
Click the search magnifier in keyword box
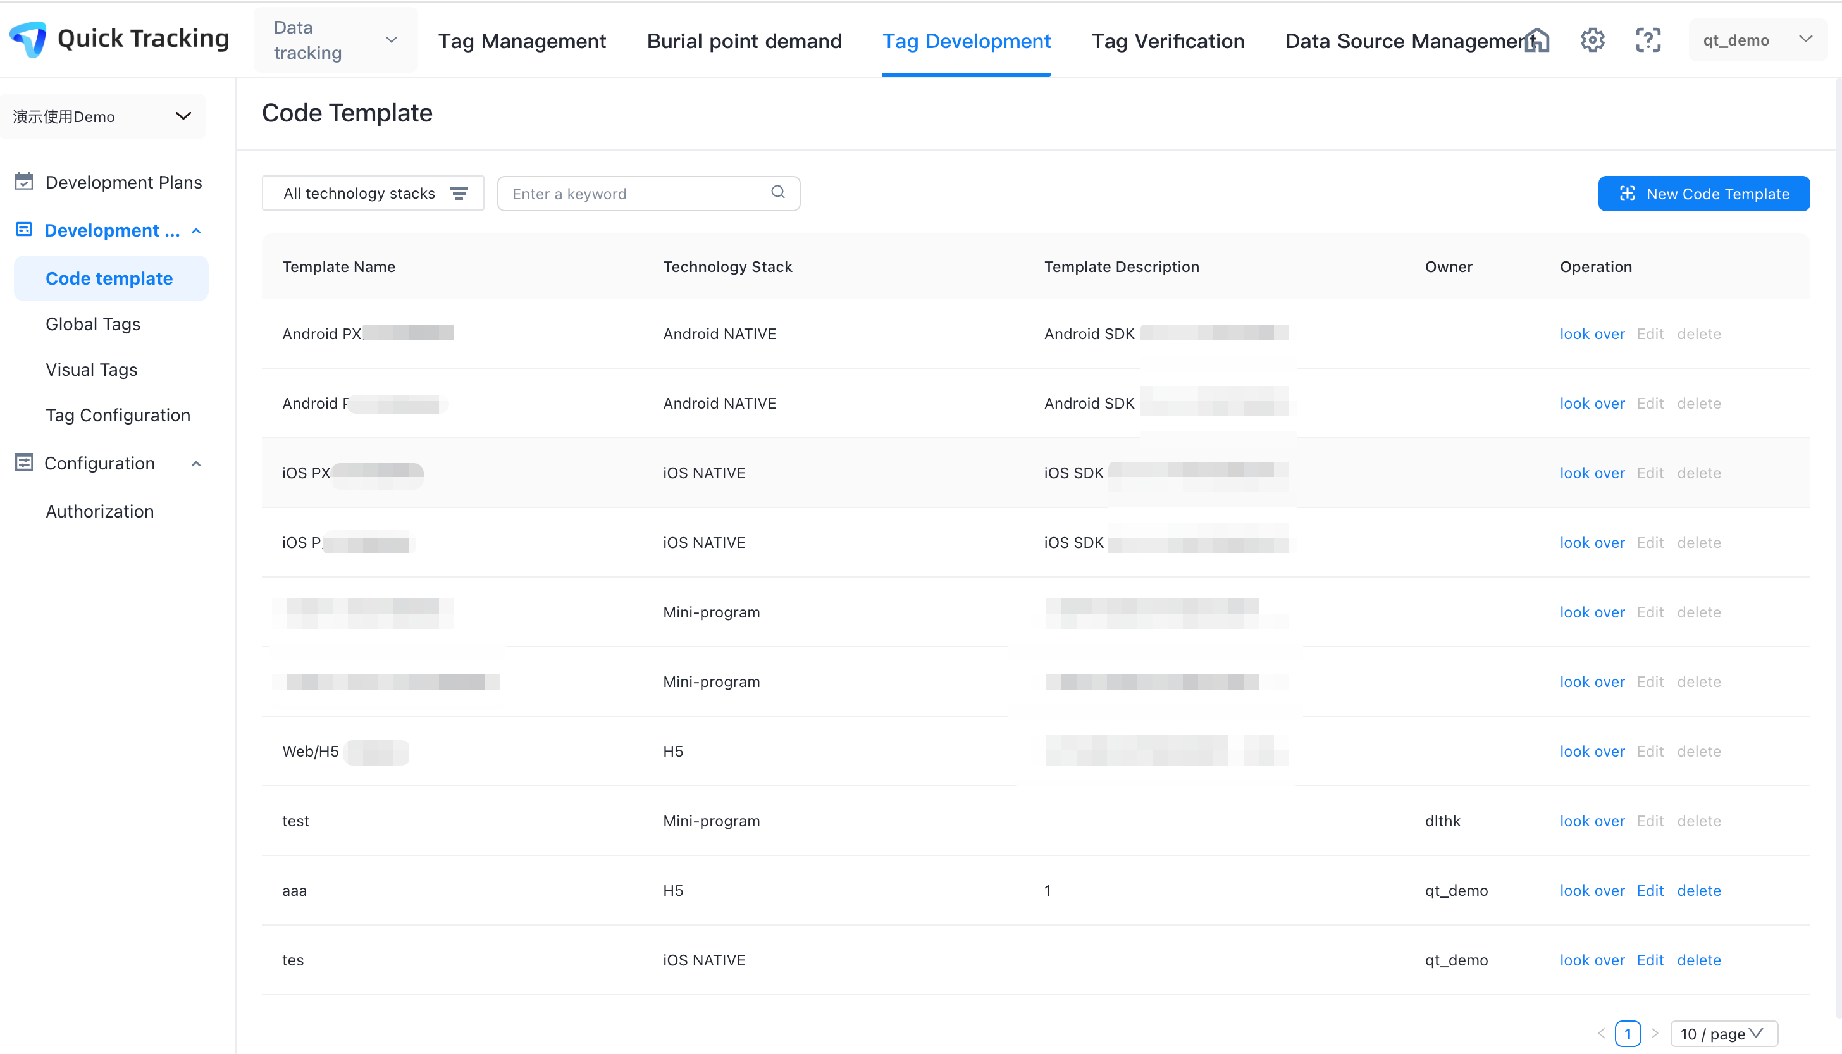tap(778, 192)
